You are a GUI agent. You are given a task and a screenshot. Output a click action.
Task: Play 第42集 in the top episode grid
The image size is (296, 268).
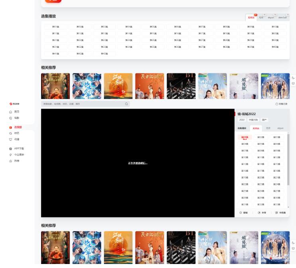click(x=80, y=54)
